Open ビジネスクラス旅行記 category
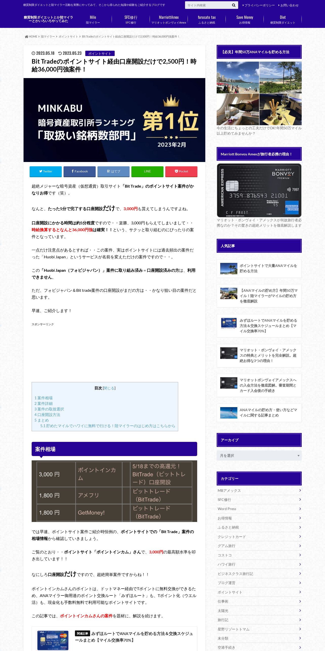The image size is (325, 651). pos(259,574)
